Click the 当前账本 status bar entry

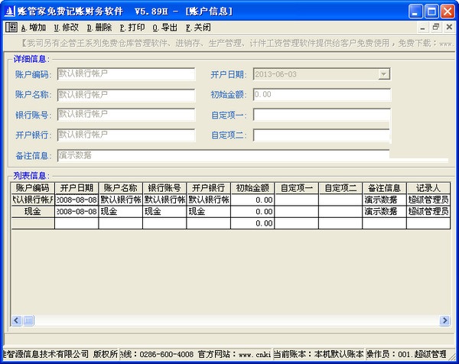[x=319, y=354]
